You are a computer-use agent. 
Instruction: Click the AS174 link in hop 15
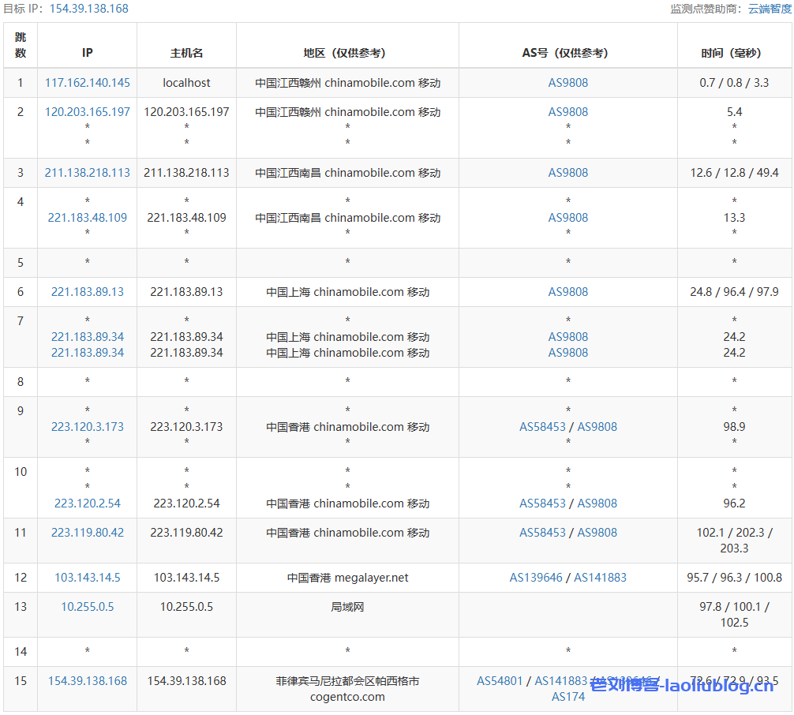[x=568, y=697]
